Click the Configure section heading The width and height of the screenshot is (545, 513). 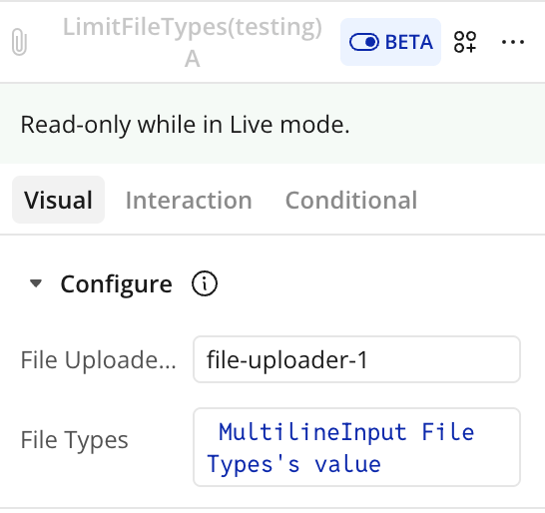tap(116, 284)
